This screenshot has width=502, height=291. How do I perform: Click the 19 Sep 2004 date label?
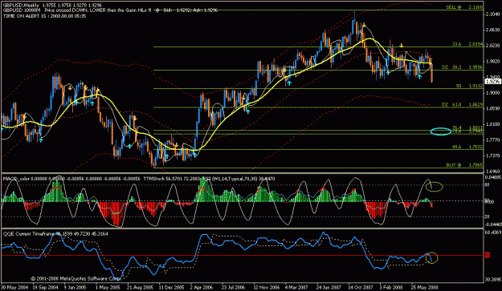tap(46, 287)
